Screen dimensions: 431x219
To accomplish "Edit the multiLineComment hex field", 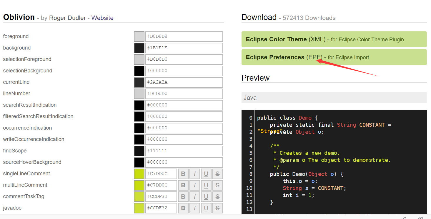I will tap(161, 185).
